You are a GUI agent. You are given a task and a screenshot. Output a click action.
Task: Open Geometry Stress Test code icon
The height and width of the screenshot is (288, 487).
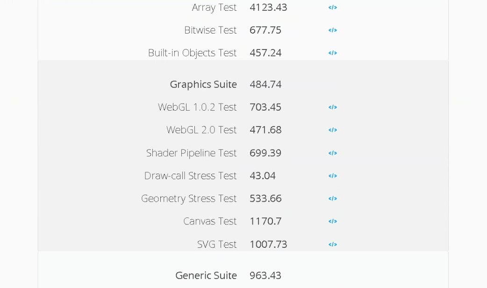click(x=332, y=198)
